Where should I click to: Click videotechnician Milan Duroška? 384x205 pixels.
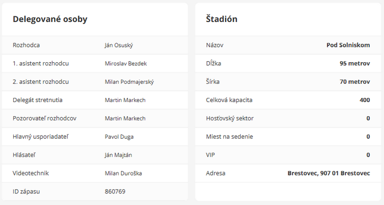[123, 173]
